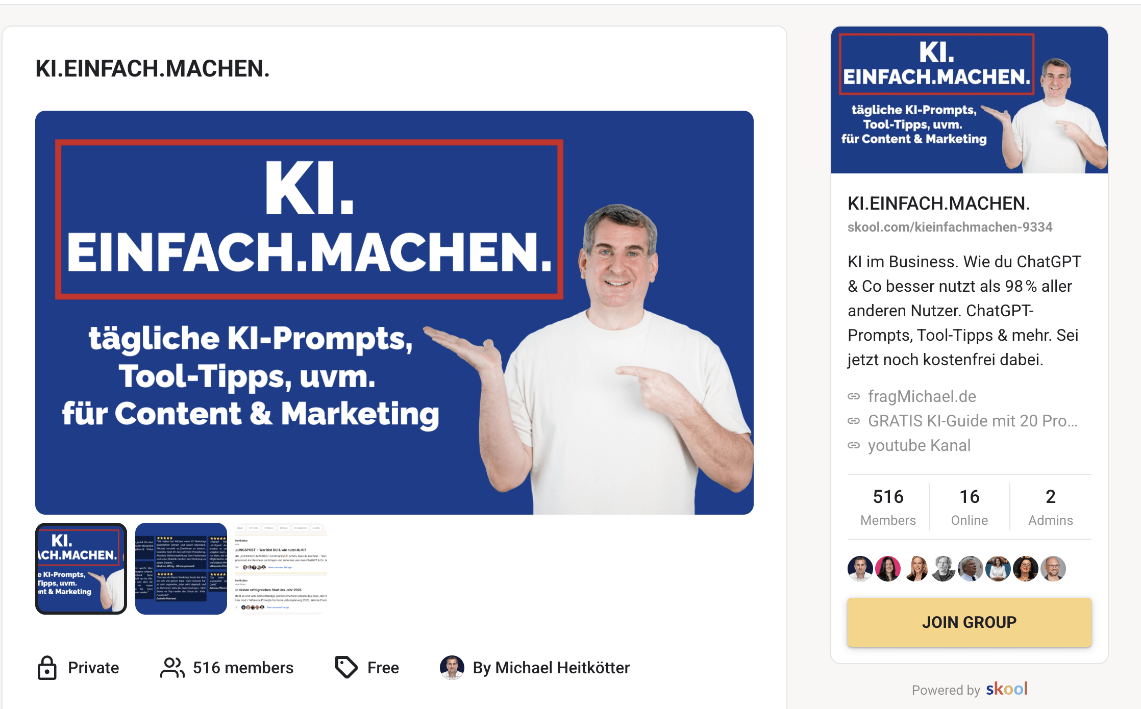Open the GRATIS KI-Guide link
Viewport: 1141px width, 709px height.
pyautogui.click(x=973, y=421)
